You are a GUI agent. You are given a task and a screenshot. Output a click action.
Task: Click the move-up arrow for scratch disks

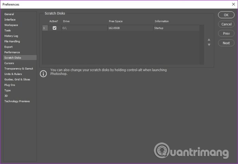tap(209, 40)
